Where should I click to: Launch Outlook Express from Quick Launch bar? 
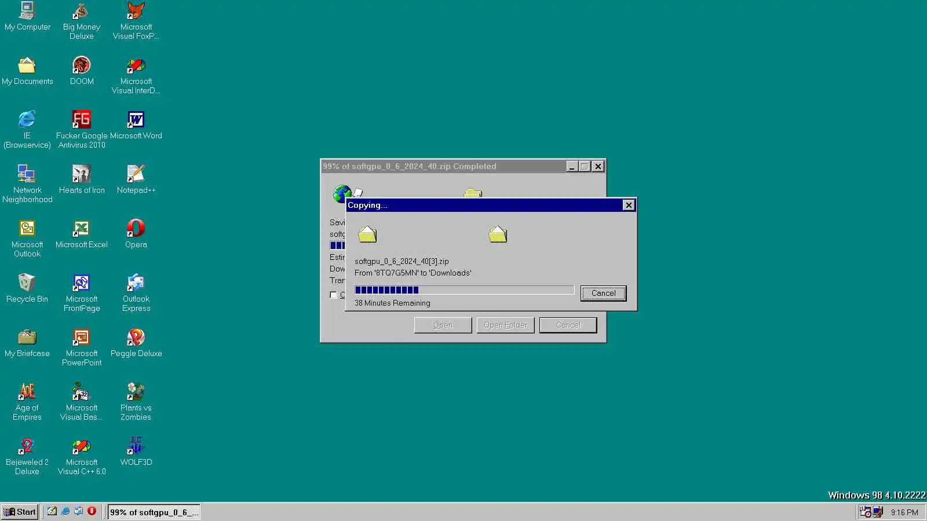tap(78, 511)
